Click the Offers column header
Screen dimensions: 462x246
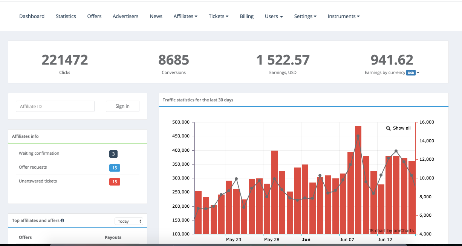(x=25, y=237)
